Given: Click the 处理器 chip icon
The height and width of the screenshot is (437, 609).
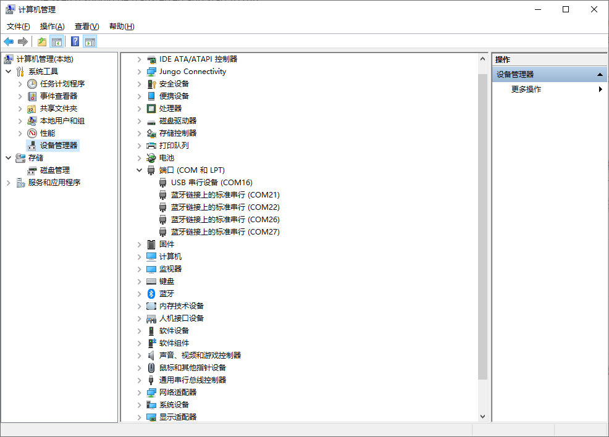Looking at the screenshot, I should click(151, 109).
